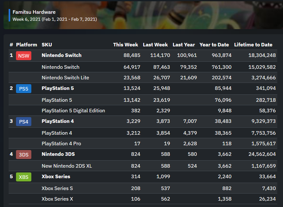This screenshot has width=283, height=207.
Task: Click Switch Lite lifetime 3,274,666
Action: pyautogui.click(x=264, y=78)
